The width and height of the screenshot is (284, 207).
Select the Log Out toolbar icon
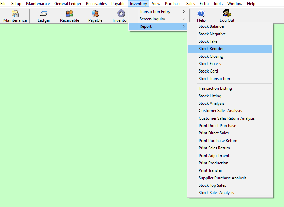coord(227,16)
